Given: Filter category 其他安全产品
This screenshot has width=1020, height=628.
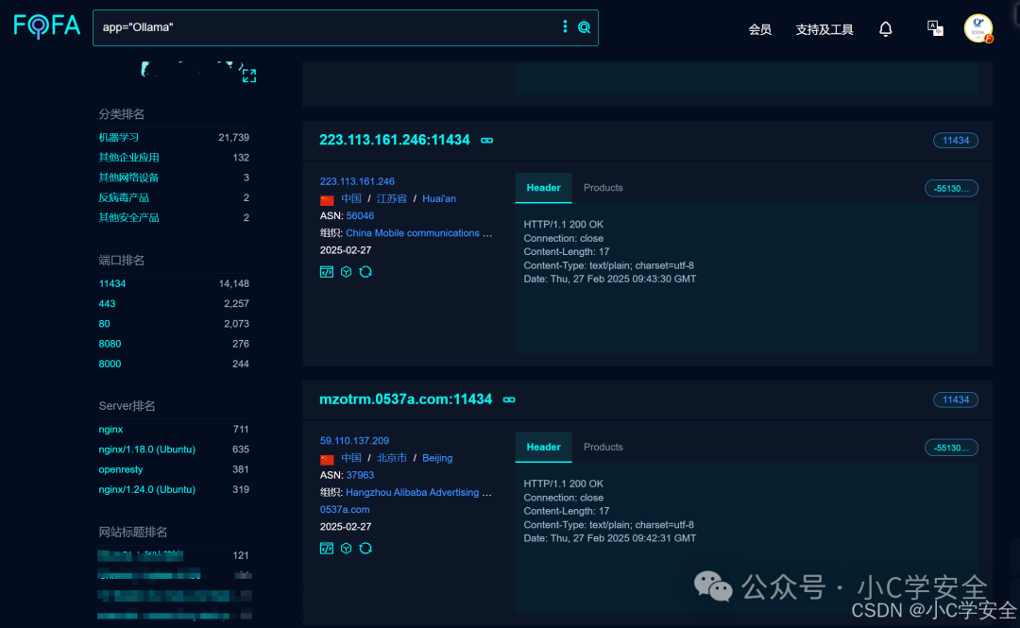Looking at the screenshot, I should (x=128, y=218).
